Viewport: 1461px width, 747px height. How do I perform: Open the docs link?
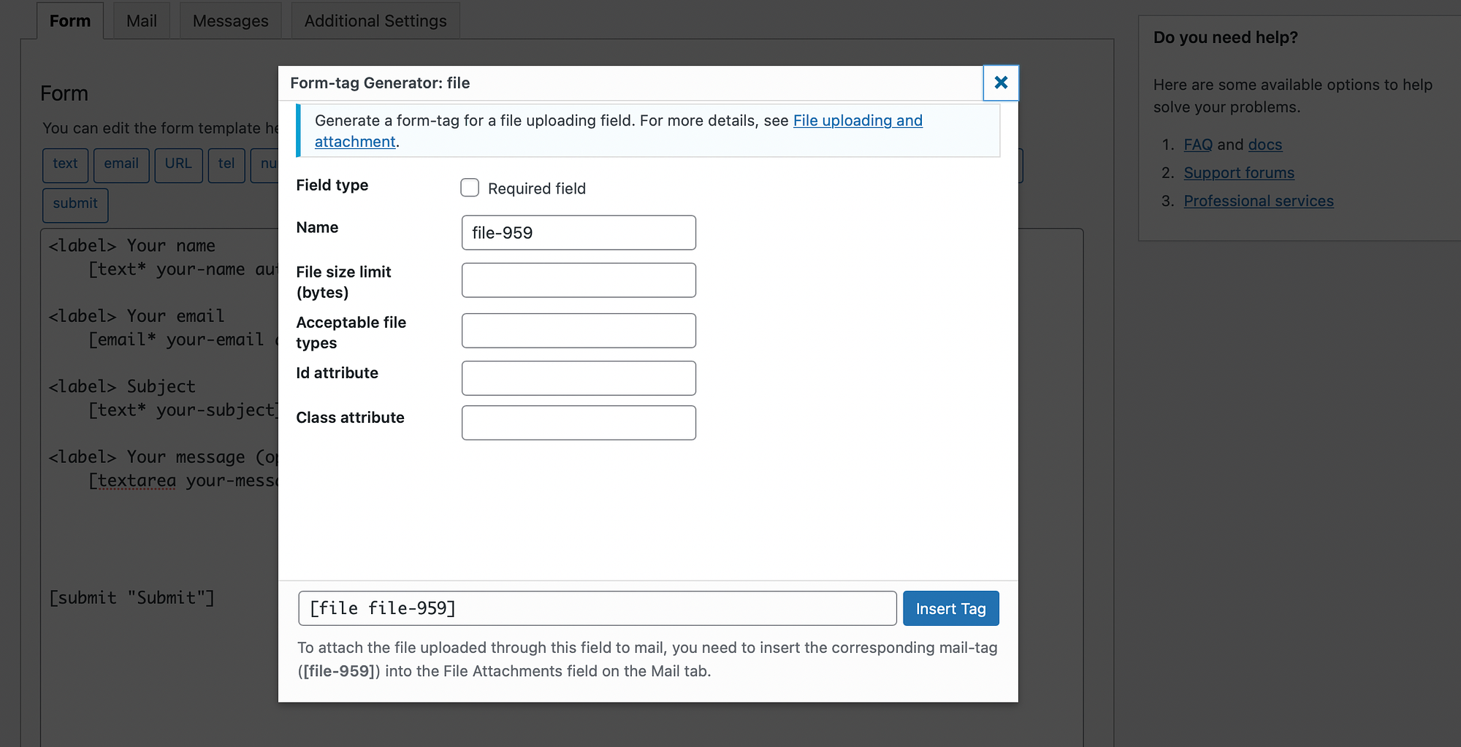click(1265, 145)
